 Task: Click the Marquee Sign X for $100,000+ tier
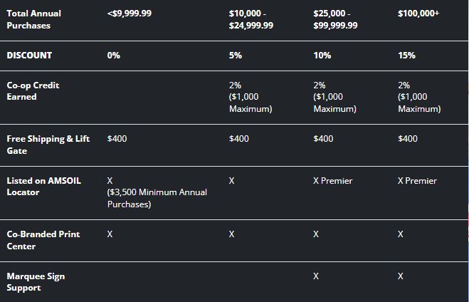[x=401, y=276]
